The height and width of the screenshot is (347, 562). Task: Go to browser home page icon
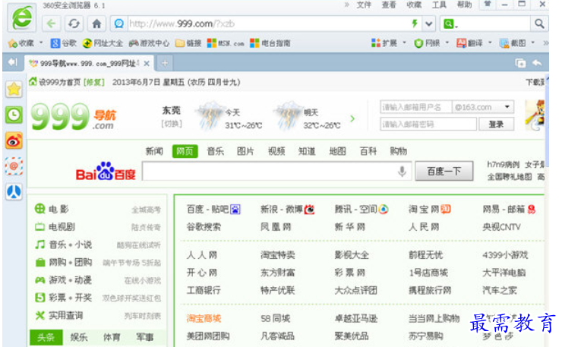coord(96,24)
